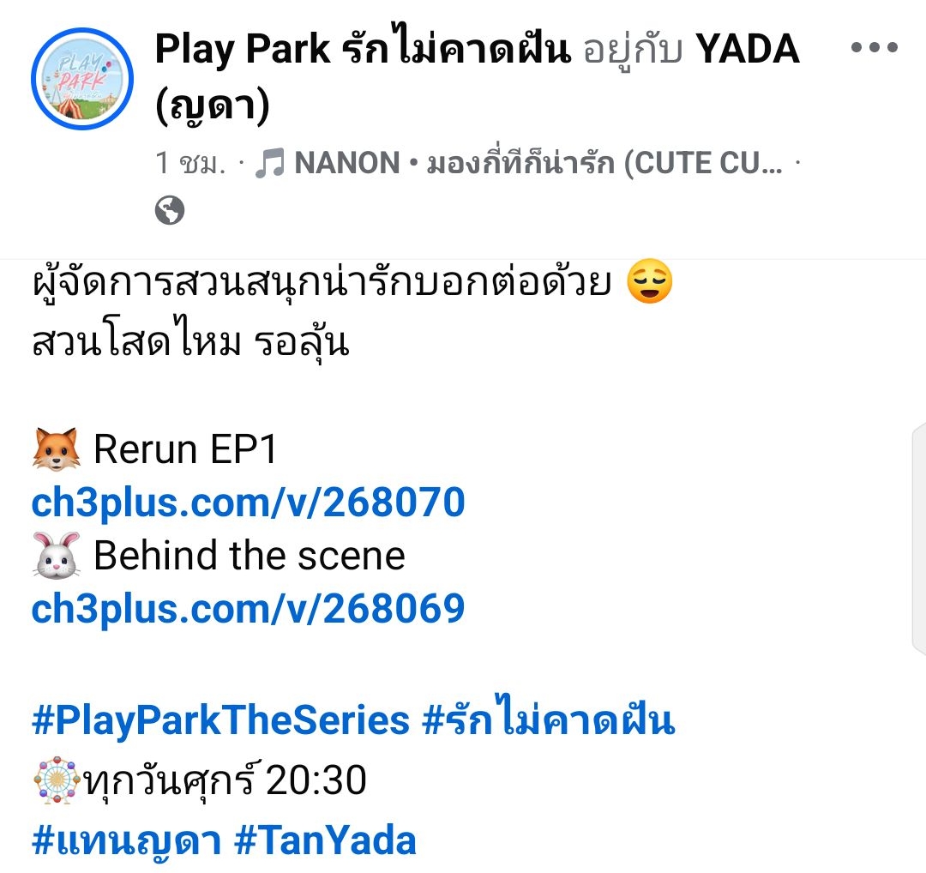Tap the relieved face emoji in post text
This screenshot has width=926, height=873.
coord(649,281)
